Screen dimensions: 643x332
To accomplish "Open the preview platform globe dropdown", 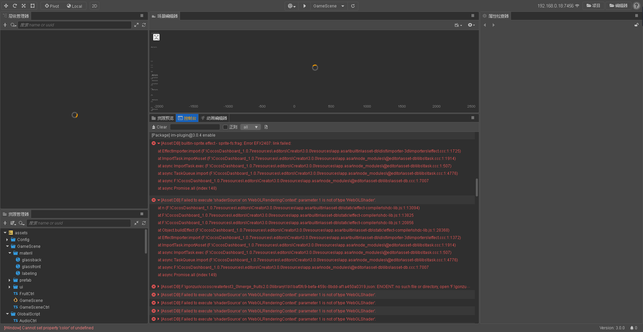I will click(x=291, y=6).
